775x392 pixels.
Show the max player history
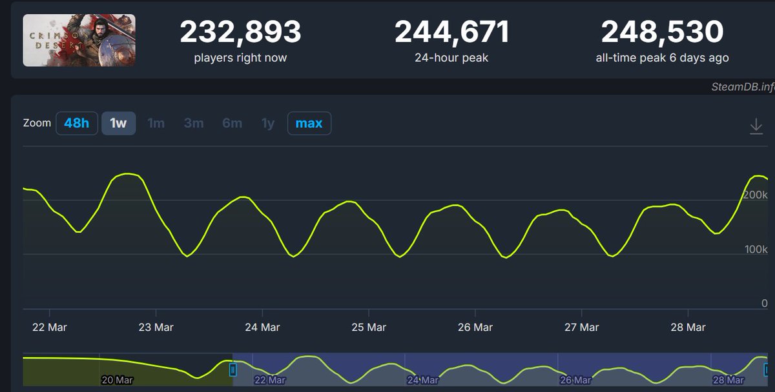[x=308, y=122]
